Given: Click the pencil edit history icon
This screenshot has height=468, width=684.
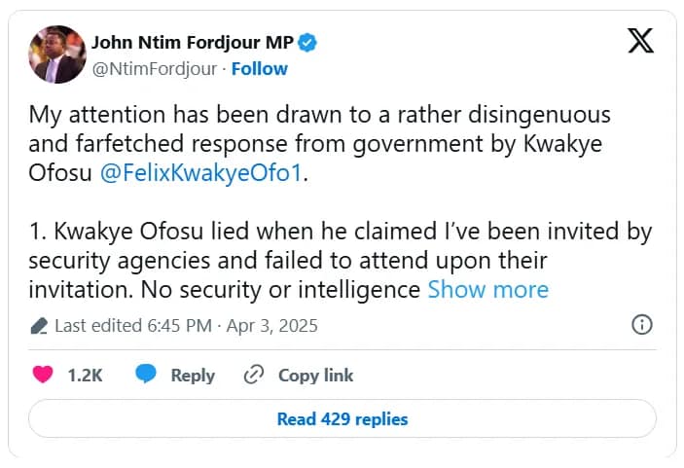Looking at the screenshot, I should [x=40, y=325].
